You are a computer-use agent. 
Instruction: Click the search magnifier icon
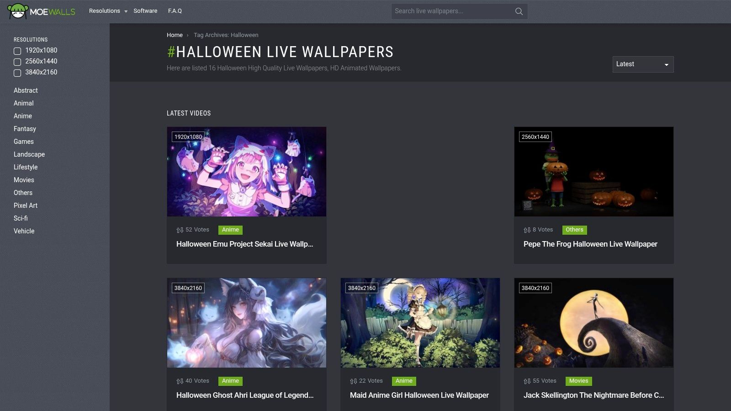click(519, 11)
